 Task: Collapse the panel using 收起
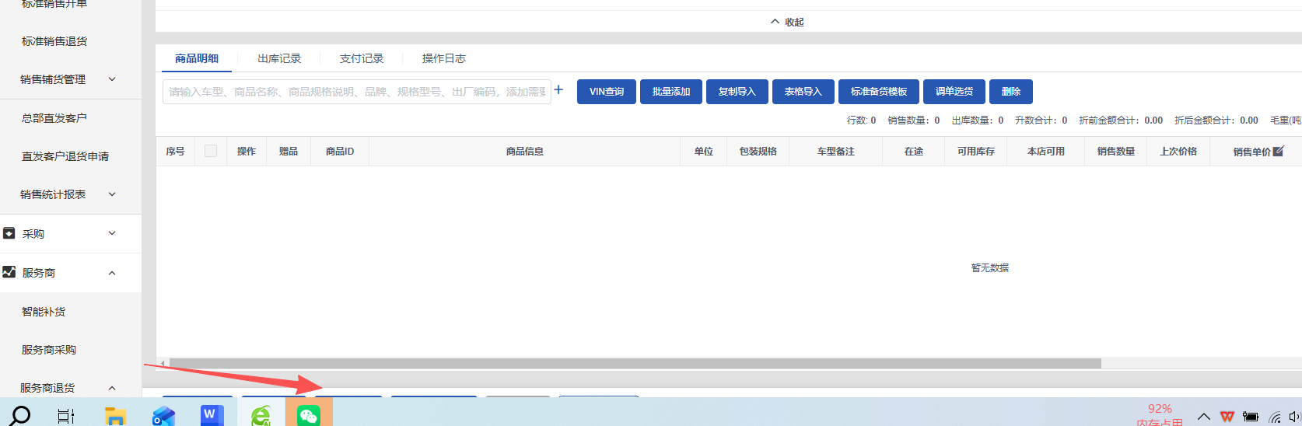(787, 22)
